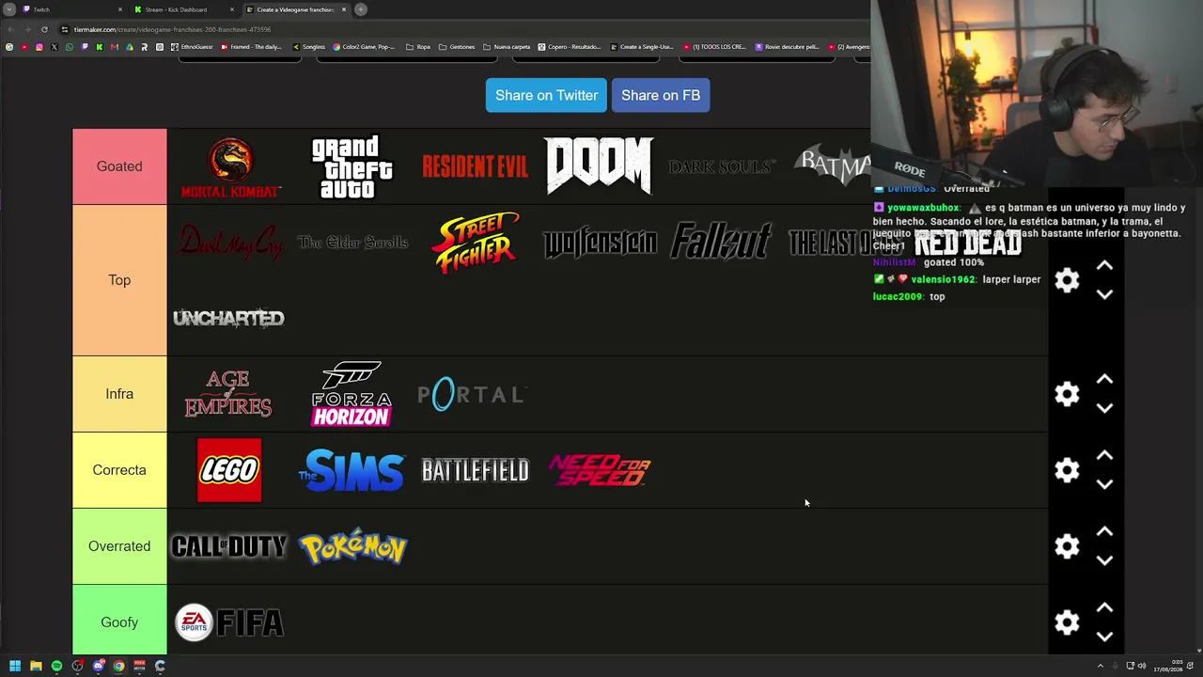Image resolution: width=1203 pixels, height=677 pixels.
Task: Switch to the Twitch browser tab
Action: 71,9
